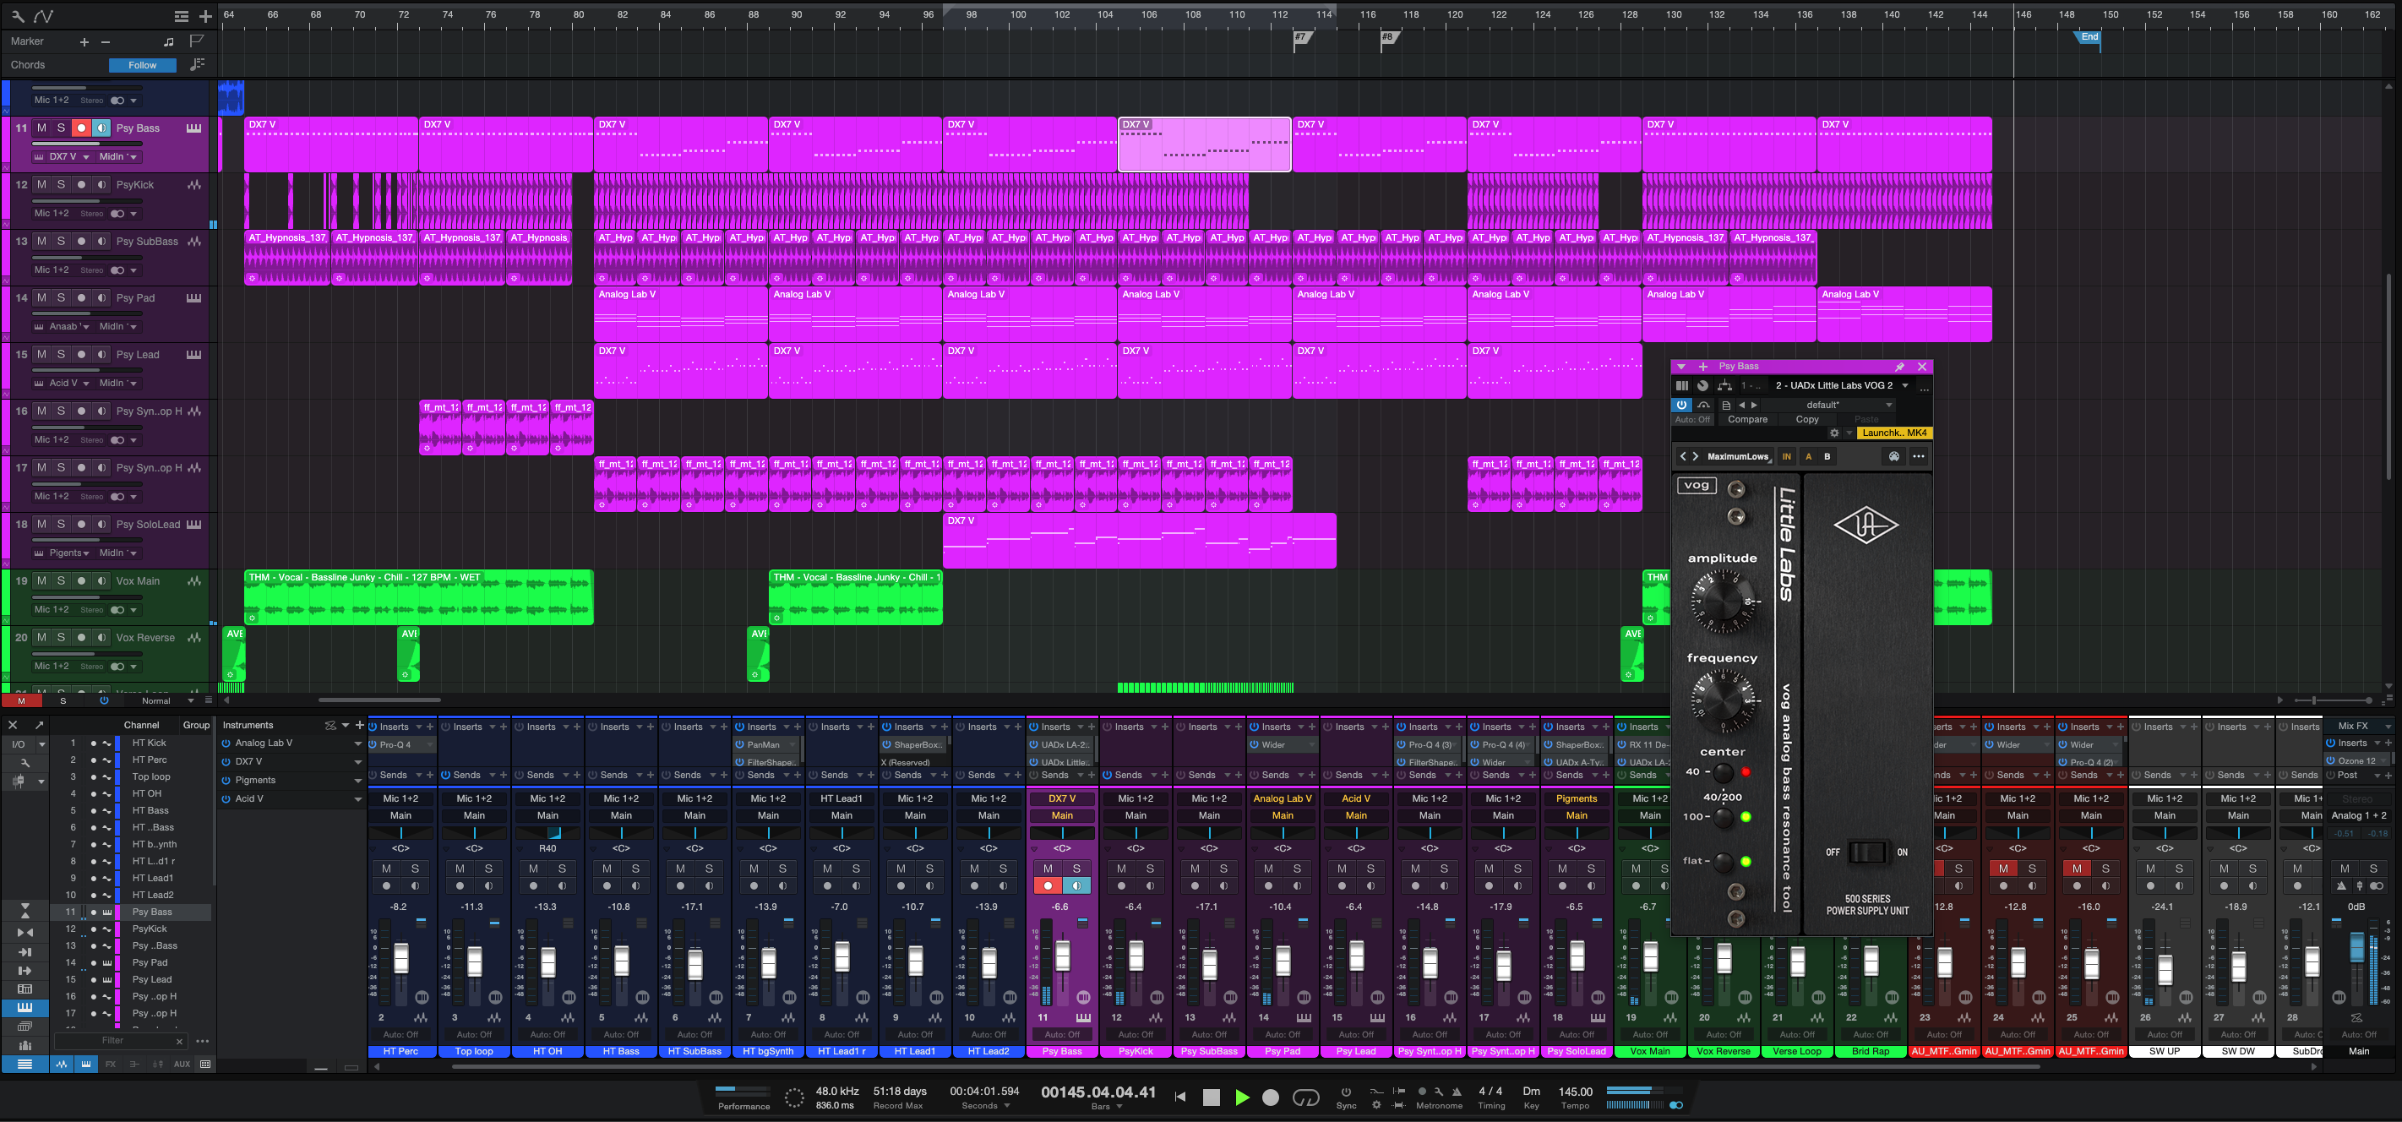The width and height of the screenshot is (2402, 1122).
Task: Click the preset file icon in plugin header
Action: 1726,405
